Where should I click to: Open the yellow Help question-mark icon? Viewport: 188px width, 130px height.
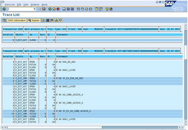tap(107, 9)
